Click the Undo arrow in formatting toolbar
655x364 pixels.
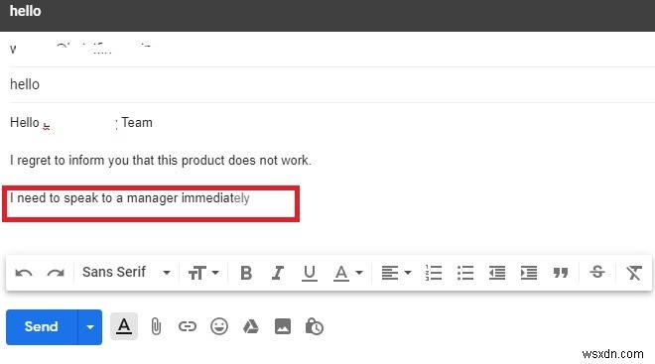coord(24,273)
